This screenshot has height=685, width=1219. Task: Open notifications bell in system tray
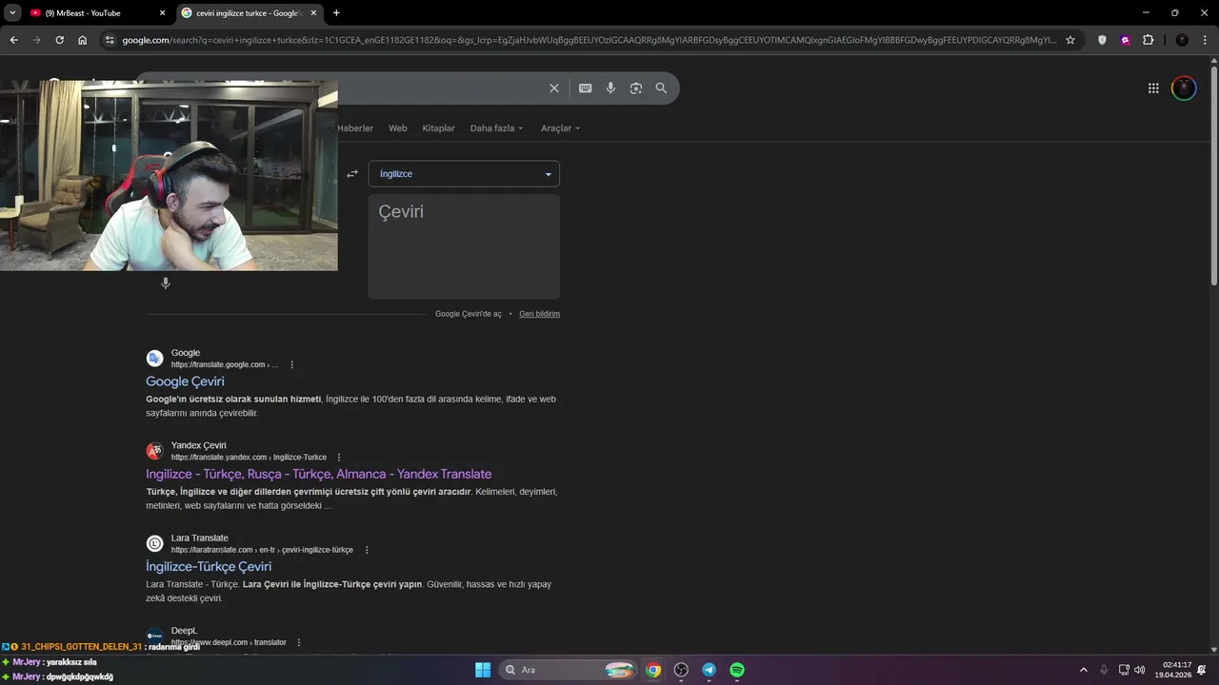click(x=1202, y=670)
